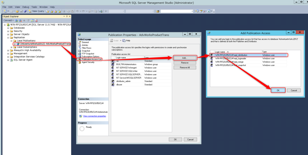Click the New Query toolbar button
308x155 pixels.
tap(36, 11)
